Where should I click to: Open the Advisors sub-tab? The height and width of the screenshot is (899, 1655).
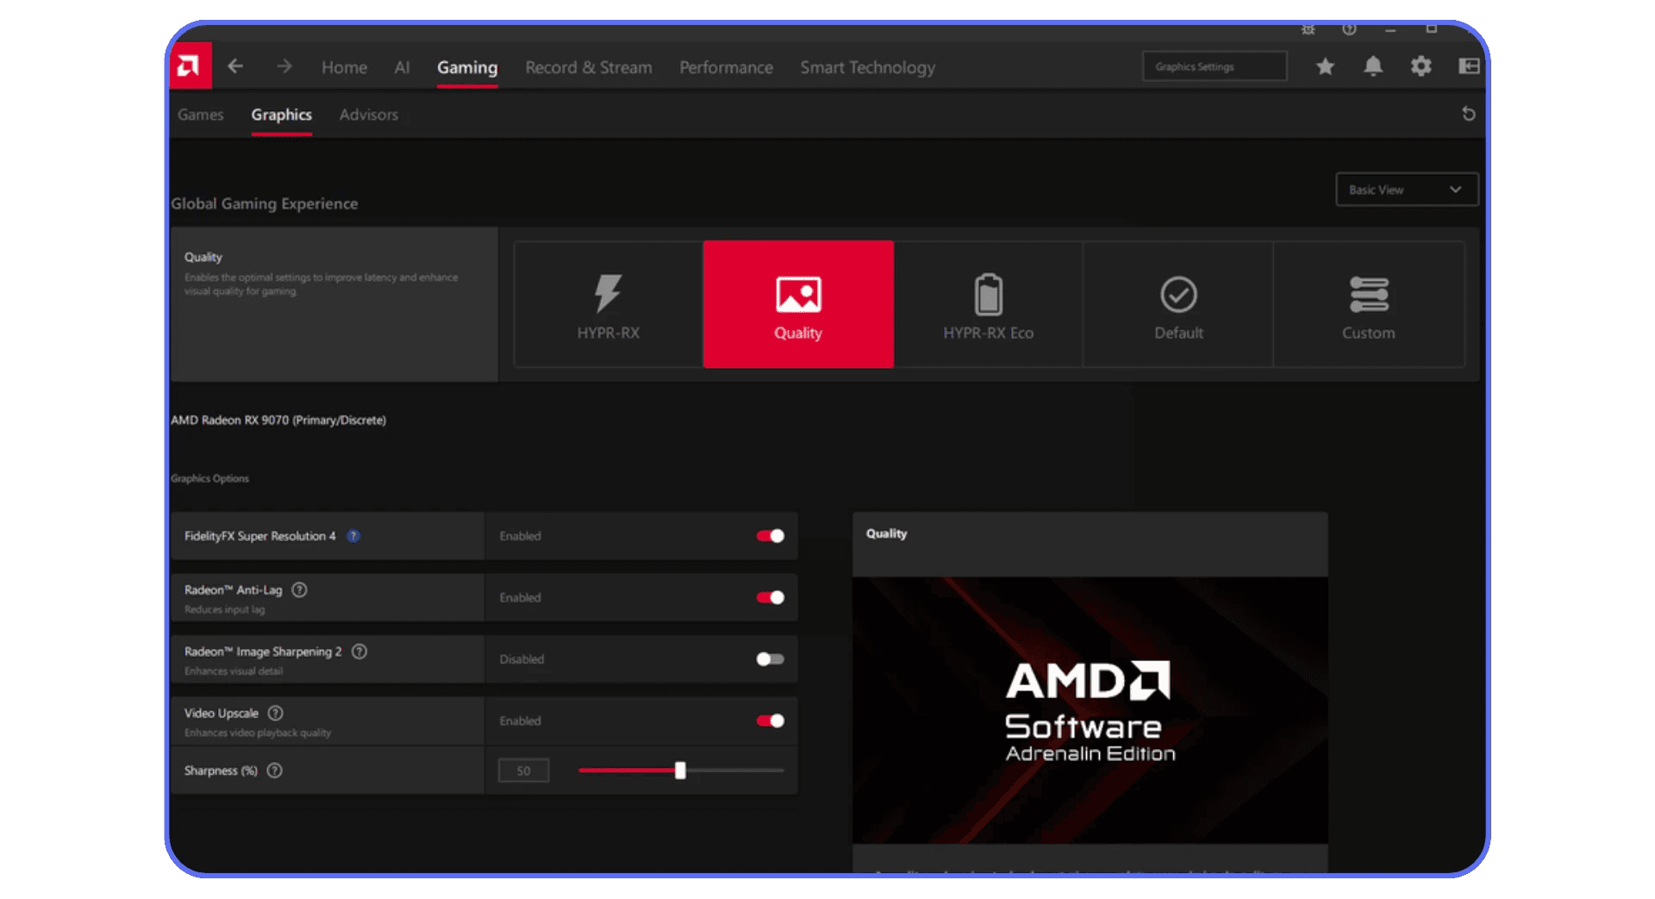coord(369,115)
